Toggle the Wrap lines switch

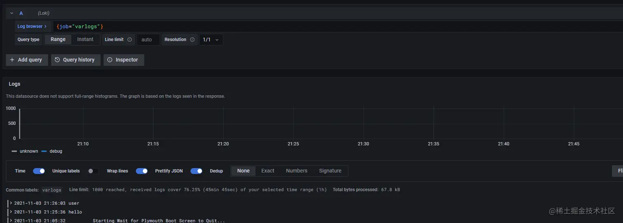tap(142, 171)
